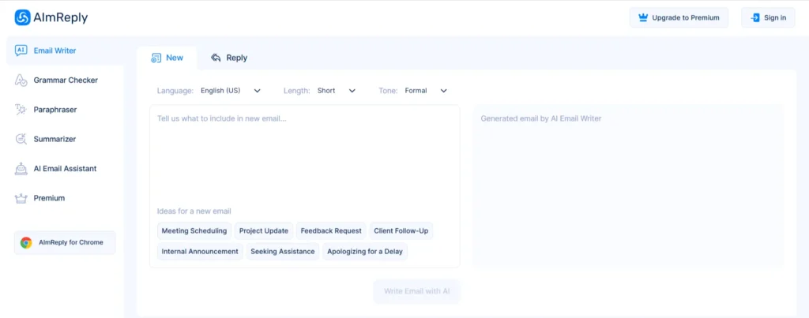The height and width of the screenshot is (318, 809).
Task: Click the crown icon in Upgrade button
Action: click(x=643, y=17)
